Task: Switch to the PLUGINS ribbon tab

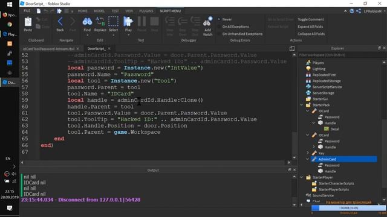Action: click(x=146, y=11)
